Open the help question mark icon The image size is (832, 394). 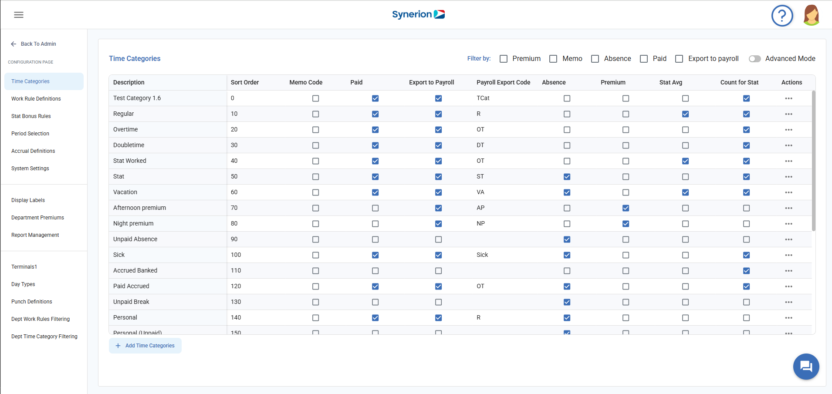tap(782, 16)
